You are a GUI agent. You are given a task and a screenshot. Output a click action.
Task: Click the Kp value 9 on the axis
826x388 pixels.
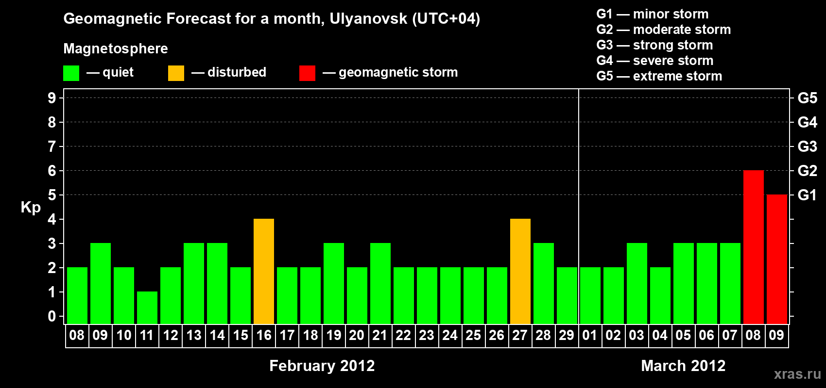tap(52, 98)
